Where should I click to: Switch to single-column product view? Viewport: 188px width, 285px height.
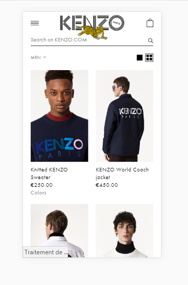(x=139, y=58)
